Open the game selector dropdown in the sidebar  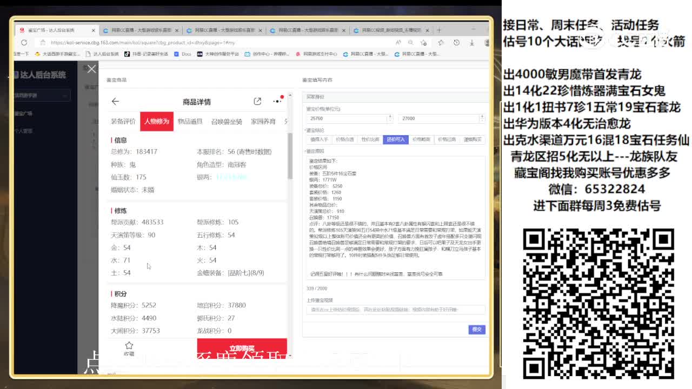pos(42,95)
